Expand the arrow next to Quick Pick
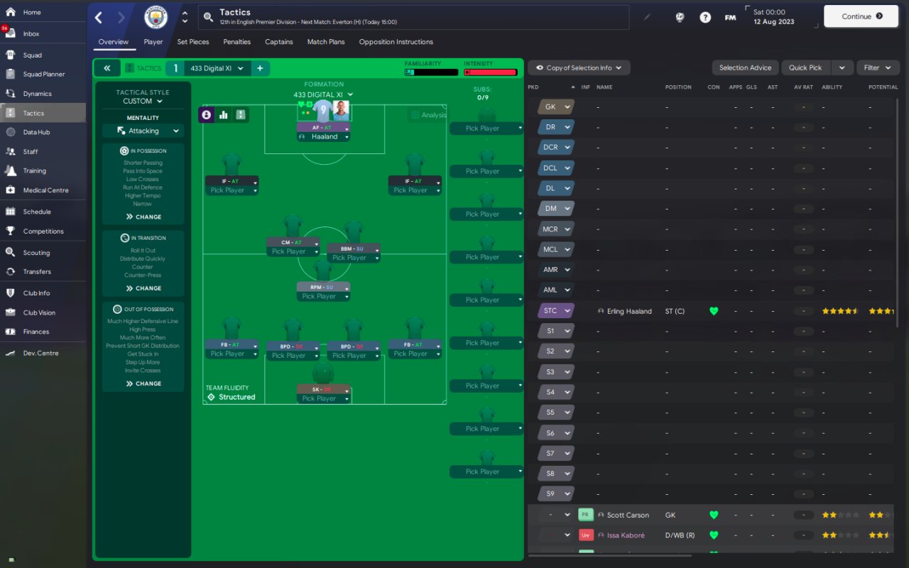 (x=842, y=67)
